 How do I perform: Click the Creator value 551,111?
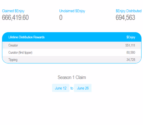tap(130, 45)
